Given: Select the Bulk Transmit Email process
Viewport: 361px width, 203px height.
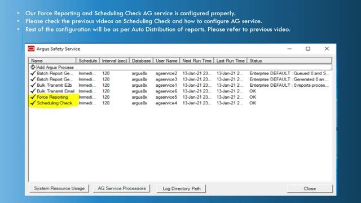Looking at the screenshot, I should pos(180,91).
